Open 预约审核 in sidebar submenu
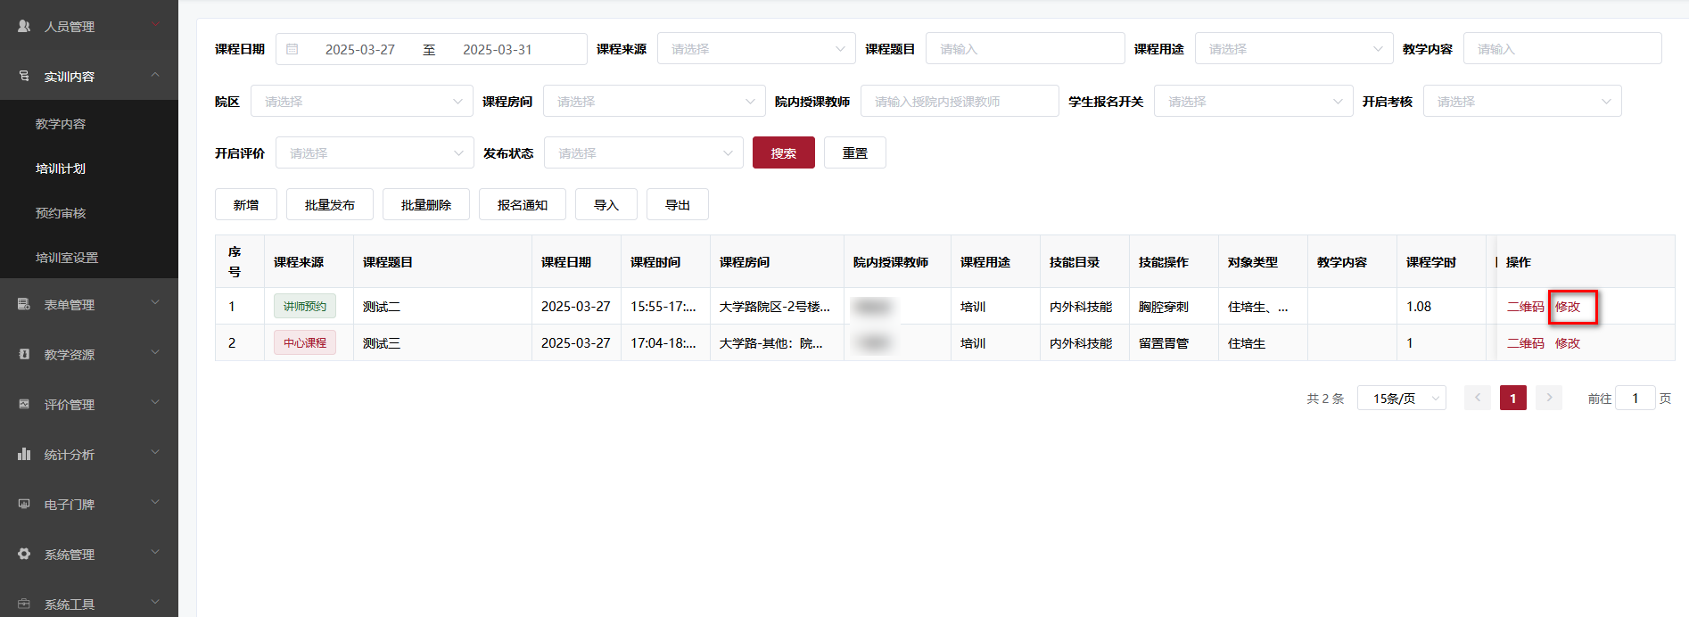The height and width of the screenshot is (617, 1689). pyautogui.click(x=89, y=213)
